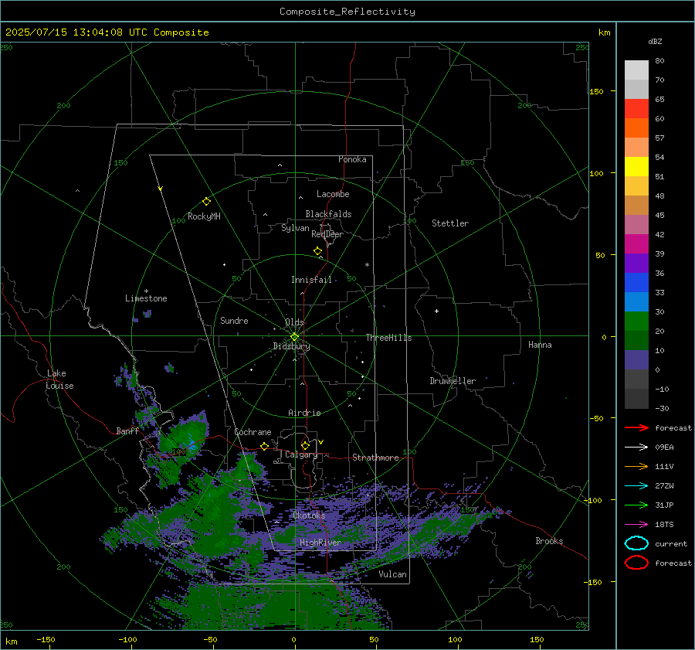Screen dimensions: 695x650
Task: Click the yellow diamond marker above Calgary
Action: (x=305, y=445)
